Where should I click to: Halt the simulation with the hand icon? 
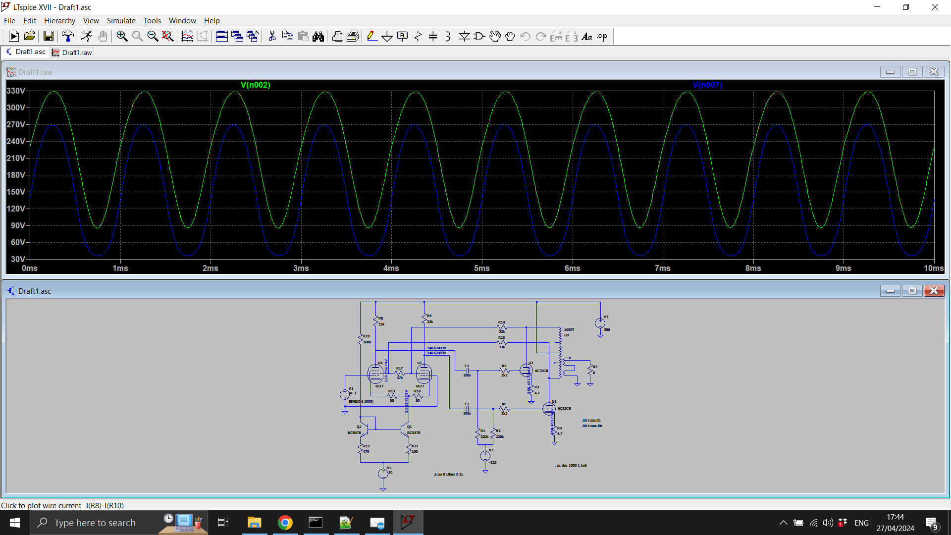pyautogui.click(x=103, y=36)
